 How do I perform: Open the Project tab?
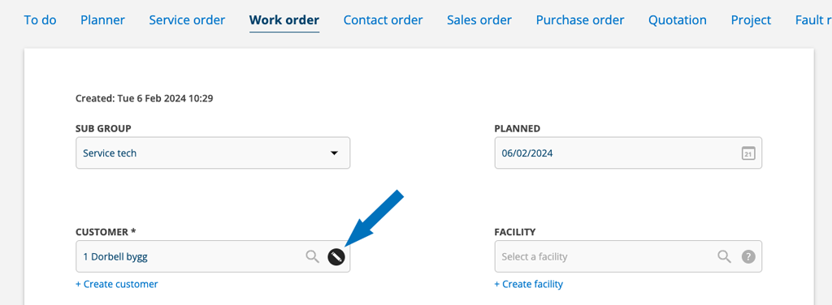click(751, 20)
